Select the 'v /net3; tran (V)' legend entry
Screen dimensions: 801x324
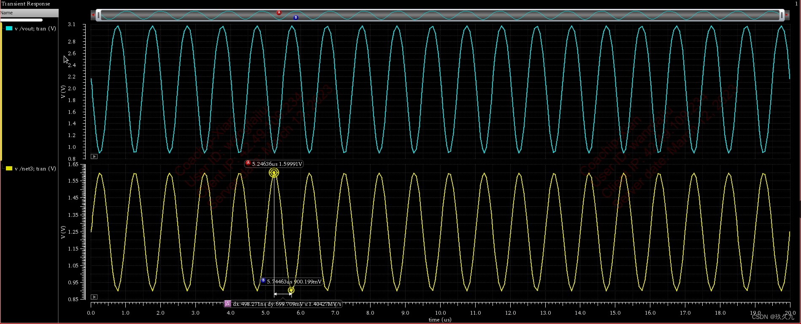tap(35, 169)
